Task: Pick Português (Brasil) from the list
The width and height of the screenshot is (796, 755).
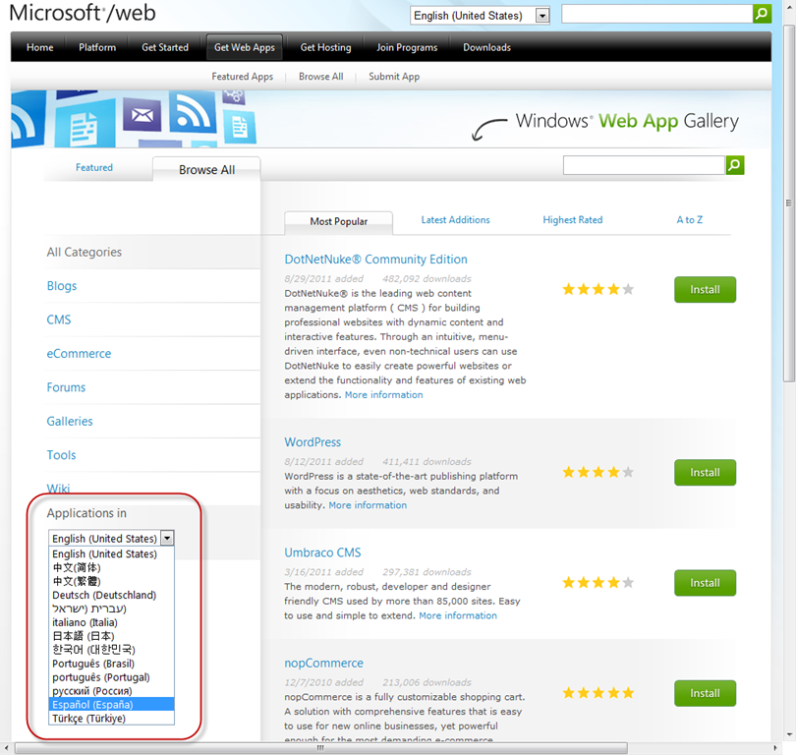Action: coord(112,664)
